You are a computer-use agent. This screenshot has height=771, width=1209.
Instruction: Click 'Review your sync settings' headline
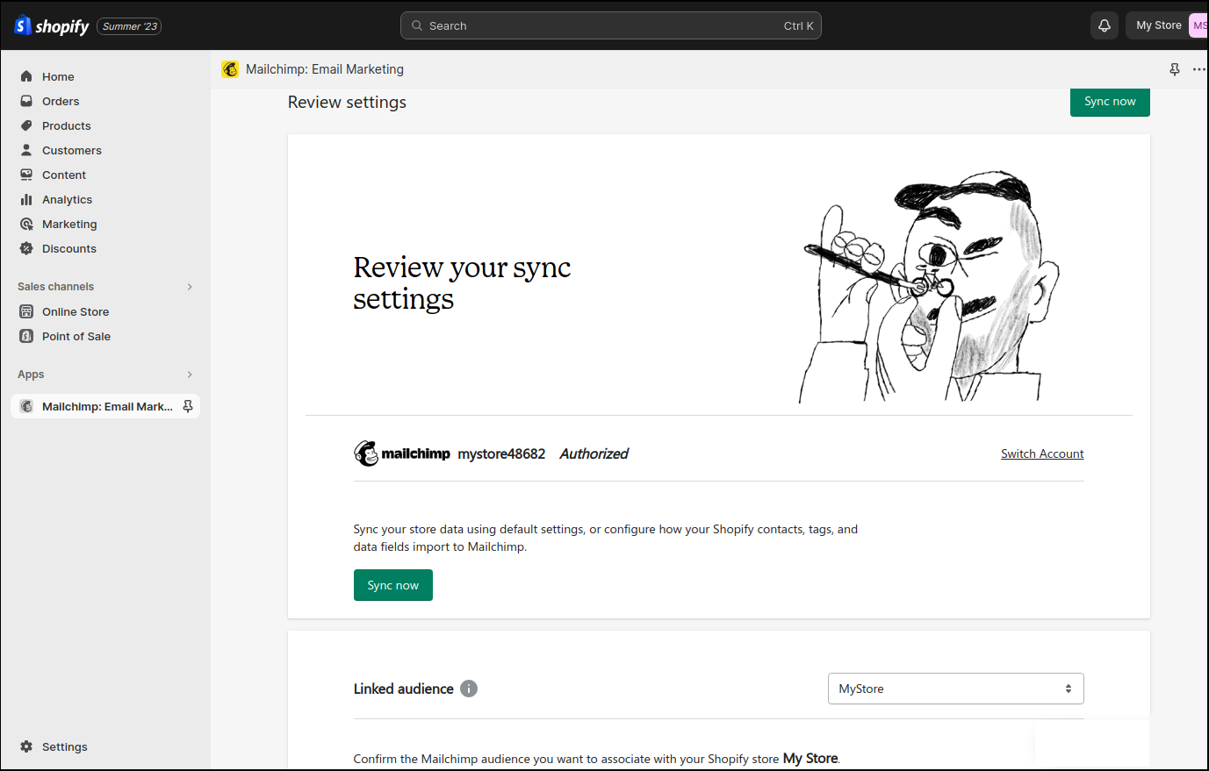[x=462, y=282]
